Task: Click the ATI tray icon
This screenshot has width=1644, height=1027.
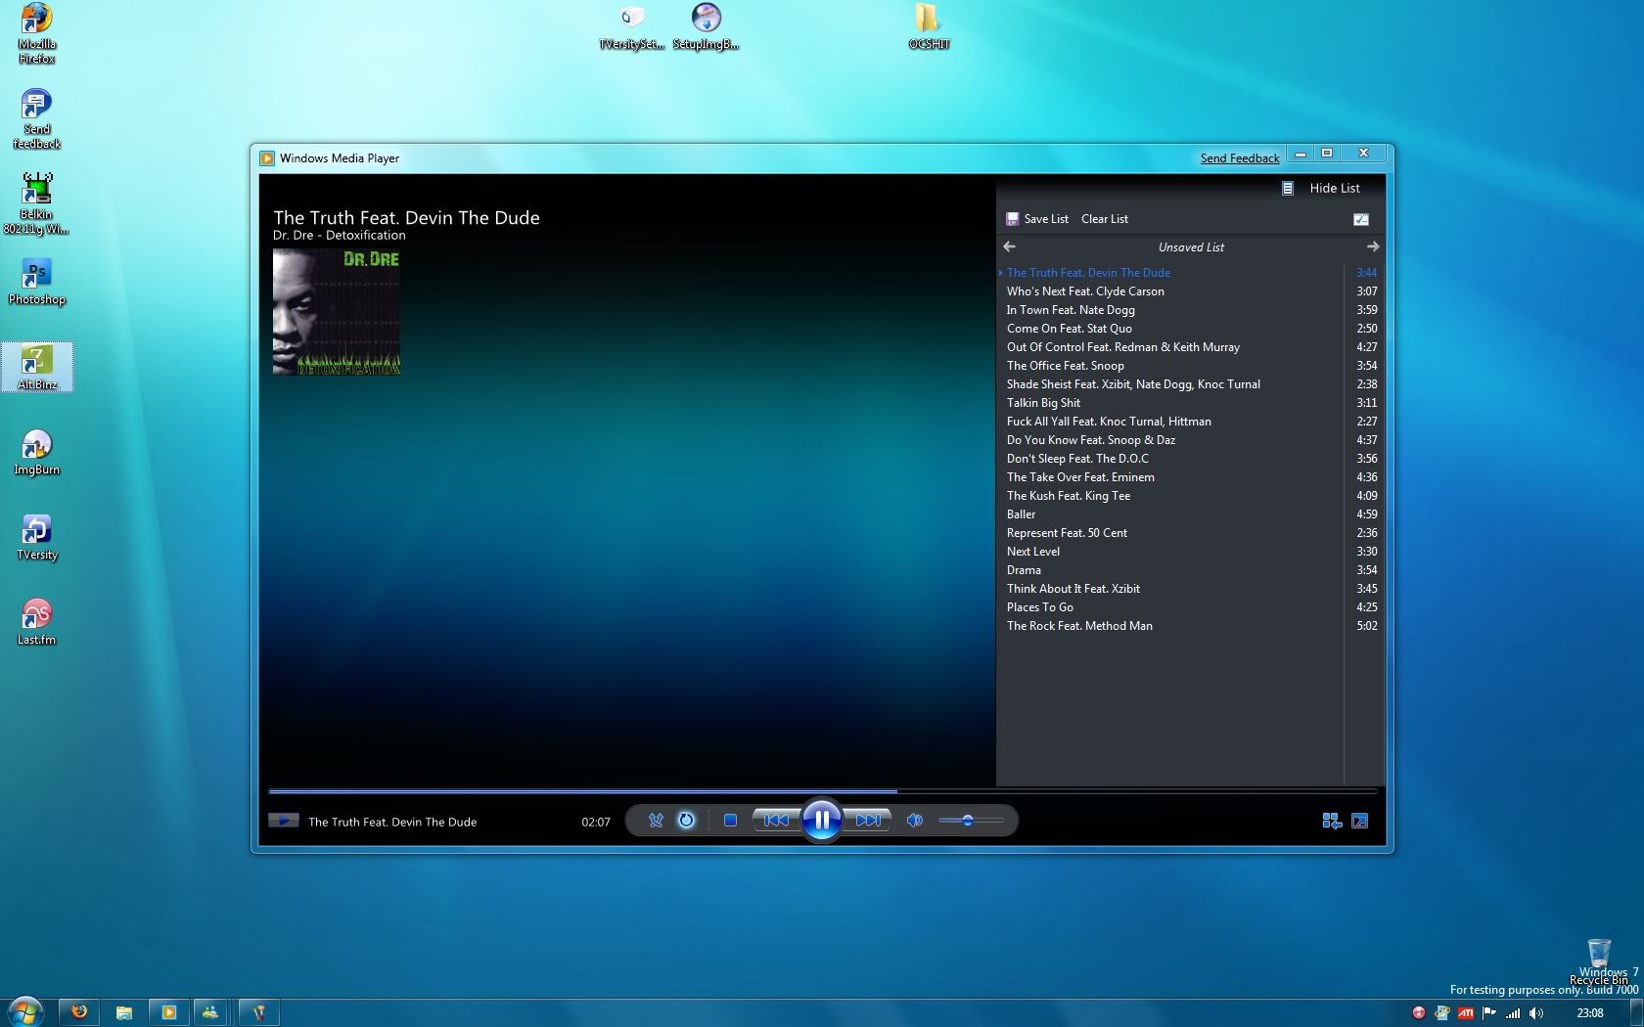Action: pyautogui.click(x=1466, y=1013)
